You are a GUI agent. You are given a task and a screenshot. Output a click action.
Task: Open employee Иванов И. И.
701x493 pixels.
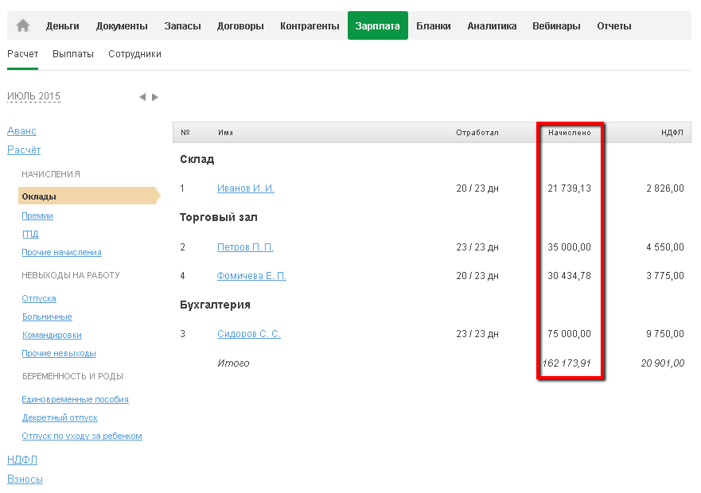(246, 188)
